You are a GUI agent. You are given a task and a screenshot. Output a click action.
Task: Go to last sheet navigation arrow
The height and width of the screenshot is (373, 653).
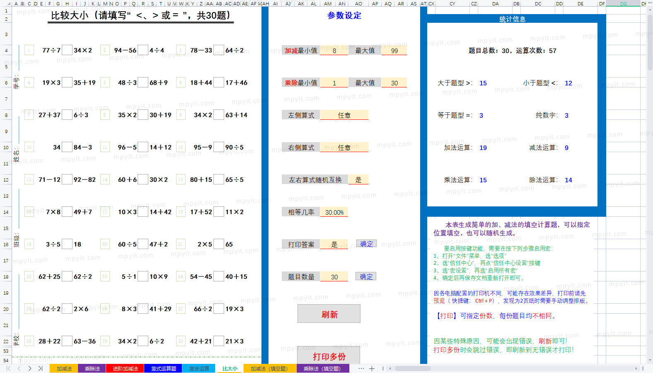40,368
